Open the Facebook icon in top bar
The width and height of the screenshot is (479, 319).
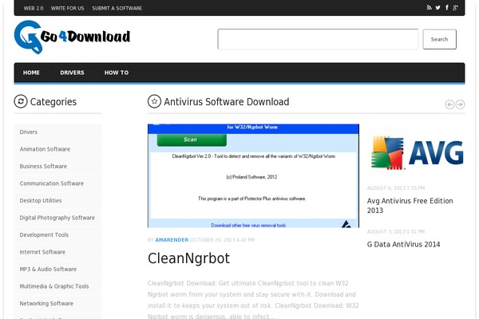(447, 8)
